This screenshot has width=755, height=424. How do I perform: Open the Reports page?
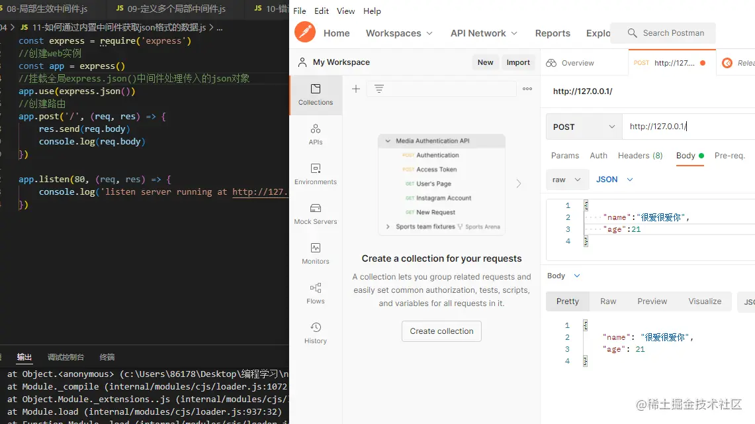[x=553, y=33]
